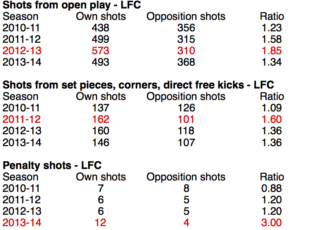Click the set pieces section heading
Image resolution: width=315 pixels, height=230 pixels.
pyautogui.click(x=138, y=85)
